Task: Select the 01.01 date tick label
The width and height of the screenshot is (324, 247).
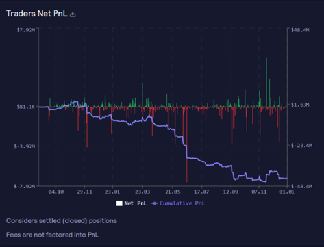Action: (x=287, y=192)
